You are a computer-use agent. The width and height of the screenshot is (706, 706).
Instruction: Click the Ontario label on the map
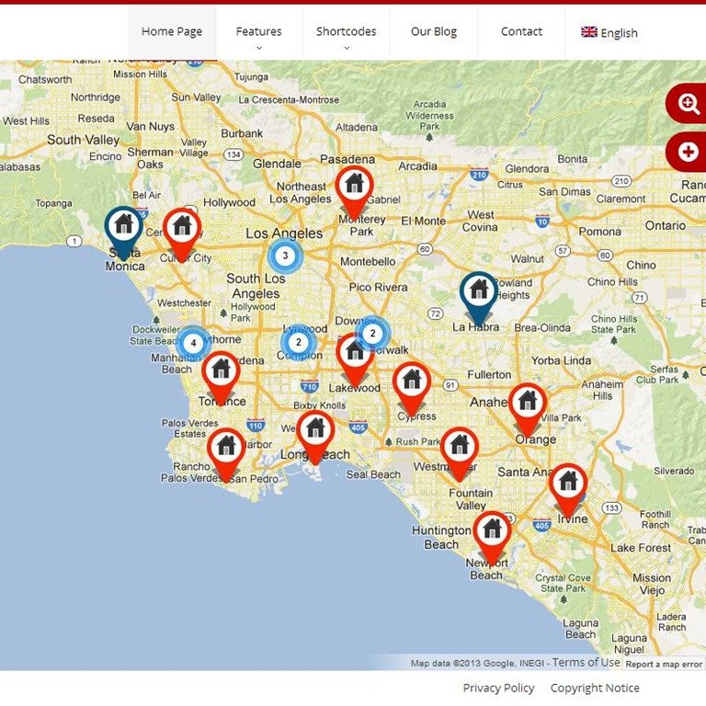pyautogui.click(x=665, y=225)
